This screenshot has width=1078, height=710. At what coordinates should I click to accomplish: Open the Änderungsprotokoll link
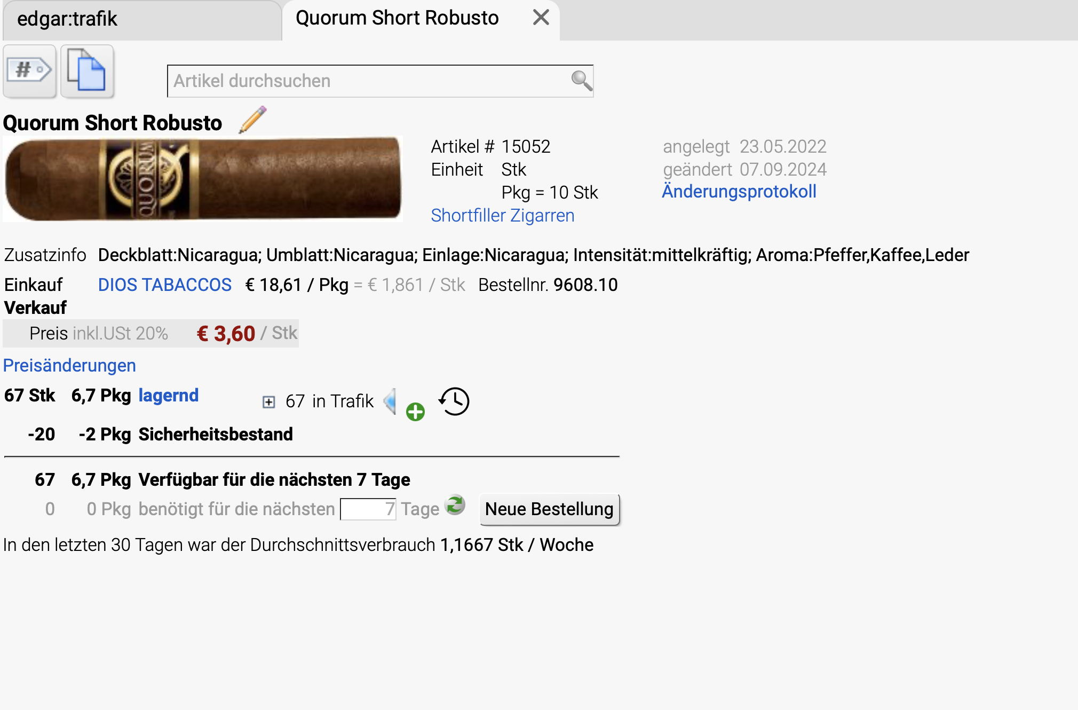click(x=739, y=192)
